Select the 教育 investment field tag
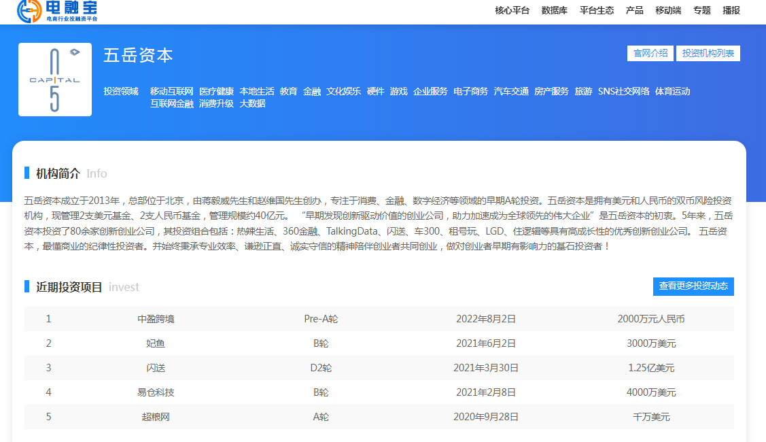766x442 pixels. 289,91
